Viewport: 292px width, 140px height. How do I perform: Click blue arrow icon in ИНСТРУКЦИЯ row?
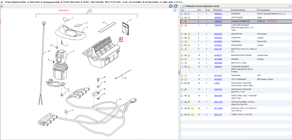[x=185, y=18]
